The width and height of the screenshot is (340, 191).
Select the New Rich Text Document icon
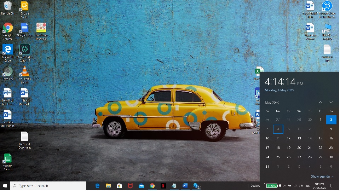pyautogui.click(x=7, y=97)
